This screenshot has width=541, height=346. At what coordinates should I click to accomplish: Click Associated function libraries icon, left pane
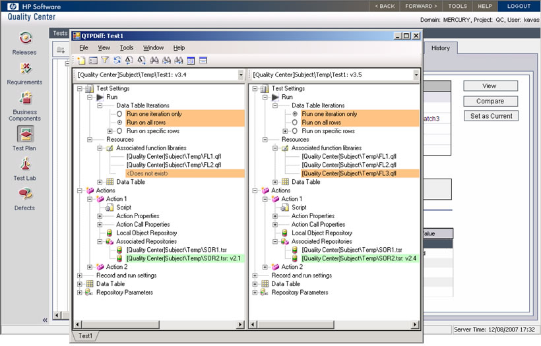tap(110, 148)
